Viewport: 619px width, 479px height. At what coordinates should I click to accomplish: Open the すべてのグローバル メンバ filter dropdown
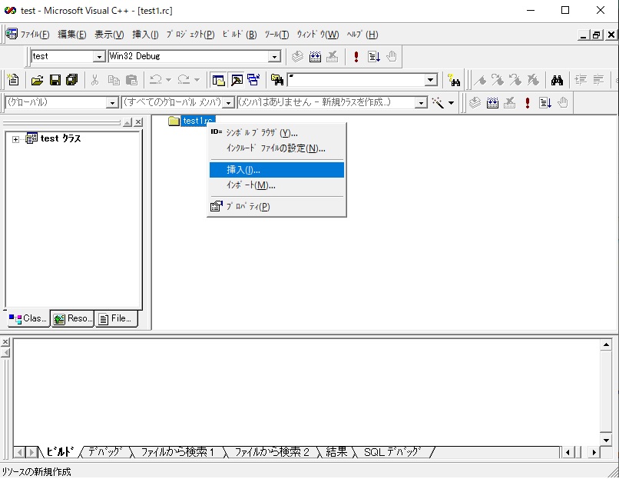229,103
